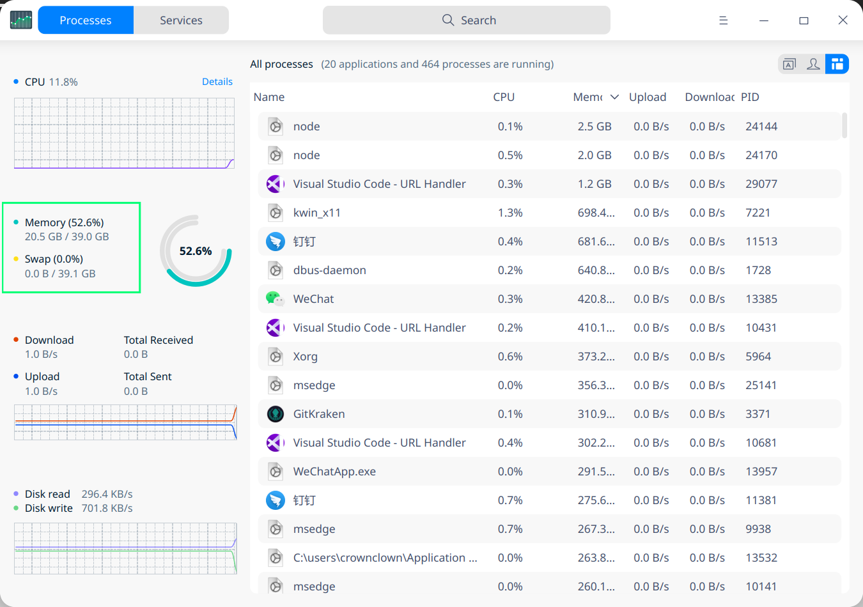Viewport: 863px width, 607px height.
Task: Click the kwin_x11 process icon
Action: 275,213
